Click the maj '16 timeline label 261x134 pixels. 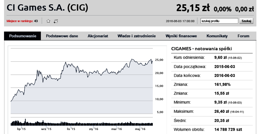click(140, 129)
